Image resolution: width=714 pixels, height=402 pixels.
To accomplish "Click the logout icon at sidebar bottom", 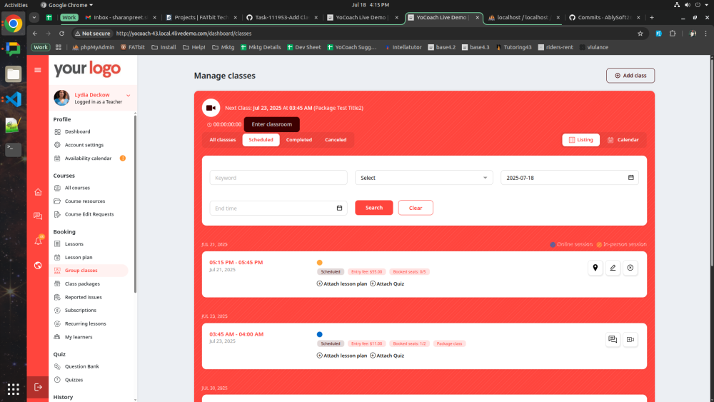I will [38, 386].
